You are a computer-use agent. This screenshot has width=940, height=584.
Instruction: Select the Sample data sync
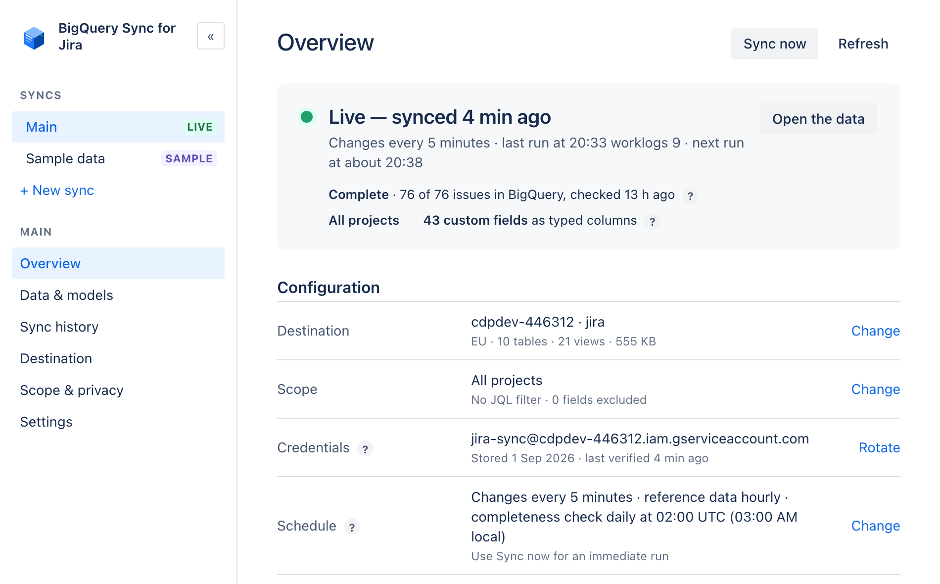[x=118, y=158]
